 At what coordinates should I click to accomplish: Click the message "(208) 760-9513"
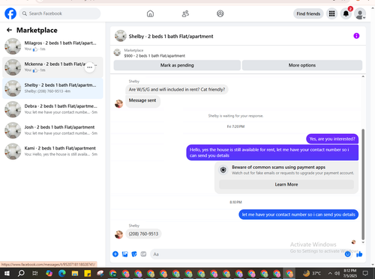pos(143,234)
